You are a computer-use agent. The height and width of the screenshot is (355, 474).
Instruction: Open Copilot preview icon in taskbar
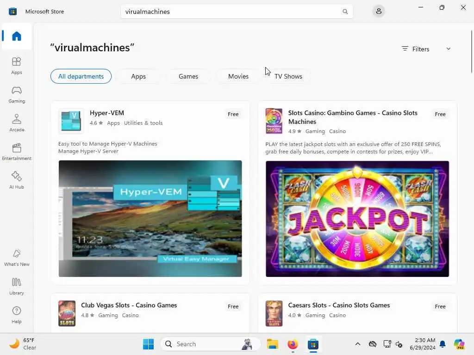(x=459, y=344)
